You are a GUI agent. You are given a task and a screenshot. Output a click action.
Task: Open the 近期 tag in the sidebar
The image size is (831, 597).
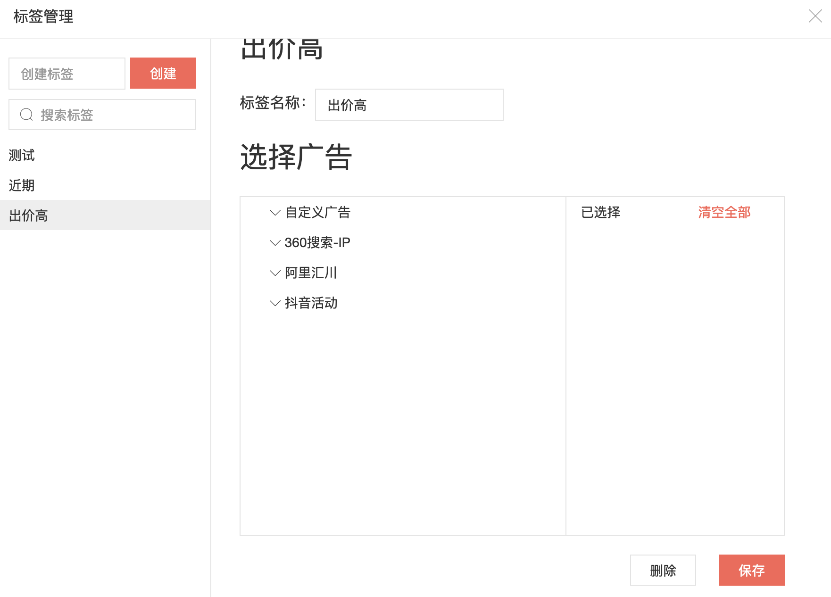click(x=22, y=185)
